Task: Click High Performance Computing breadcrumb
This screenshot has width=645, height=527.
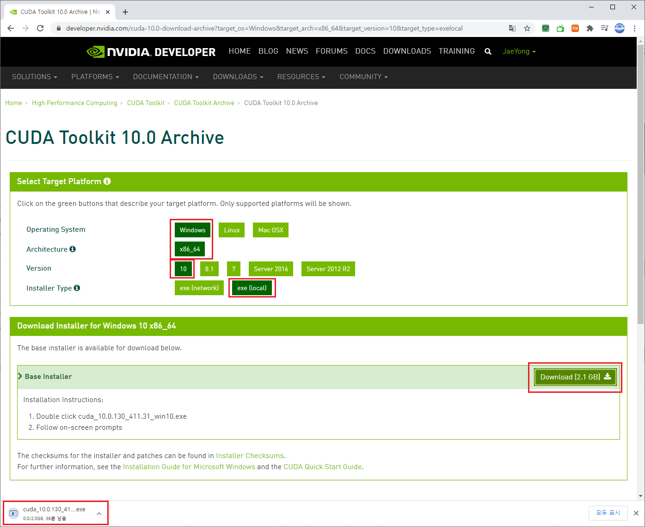Action: point(74,103)
